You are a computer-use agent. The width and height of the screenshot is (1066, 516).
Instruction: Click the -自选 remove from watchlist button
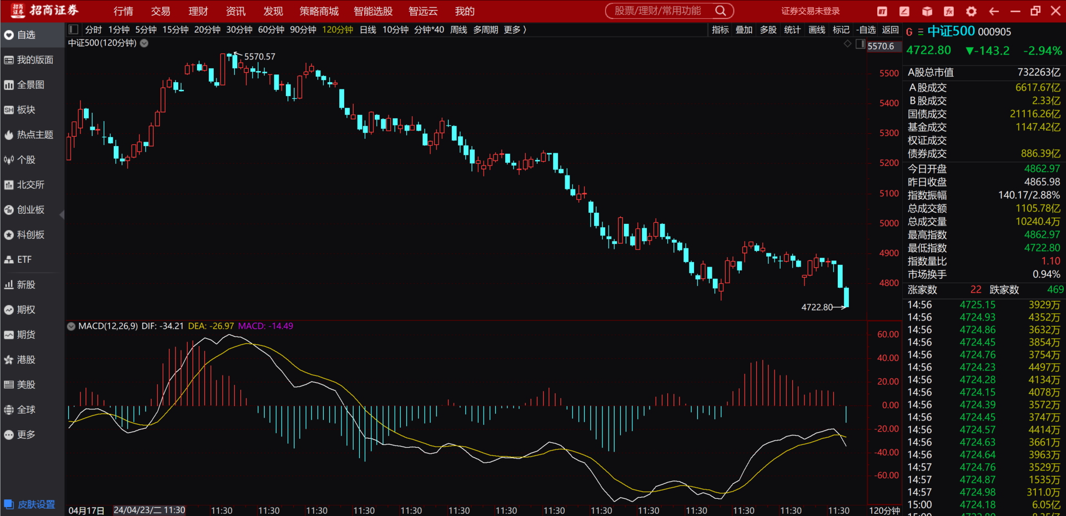click(x=866, y=29)
